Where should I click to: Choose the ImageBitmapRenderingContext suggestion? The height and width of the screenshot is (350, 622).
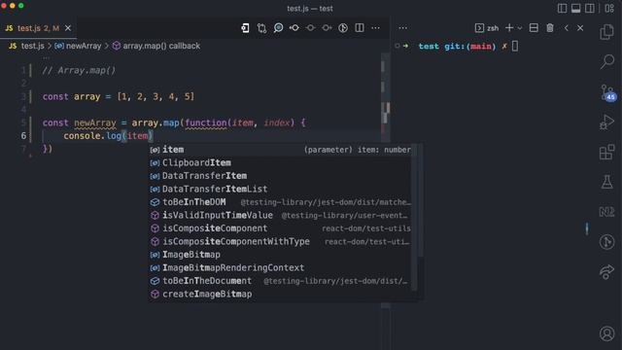pos(280,267)
